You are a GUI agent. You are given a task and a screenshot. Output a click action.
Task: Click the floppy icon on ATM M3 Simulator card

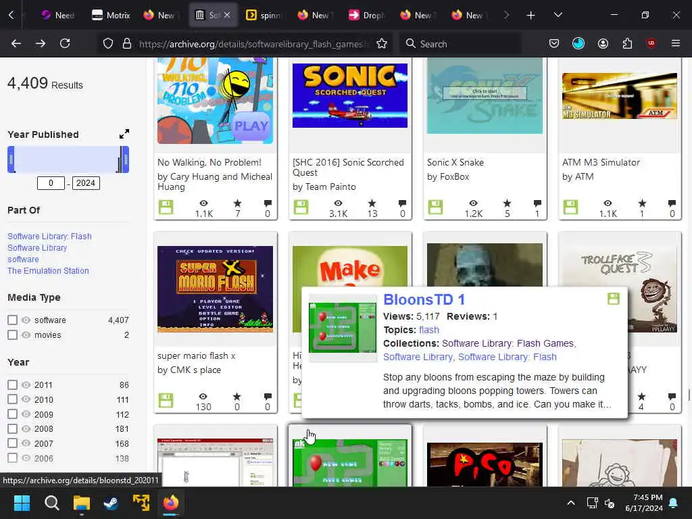pos(570,207)
